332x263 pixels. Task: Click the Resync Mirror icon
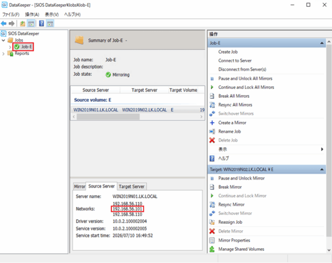click(212, 204)
